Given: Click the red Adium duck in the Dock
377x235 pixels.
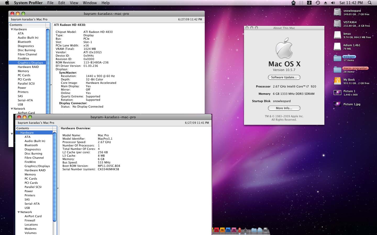Looking at the screenshot, I should 240,230.
